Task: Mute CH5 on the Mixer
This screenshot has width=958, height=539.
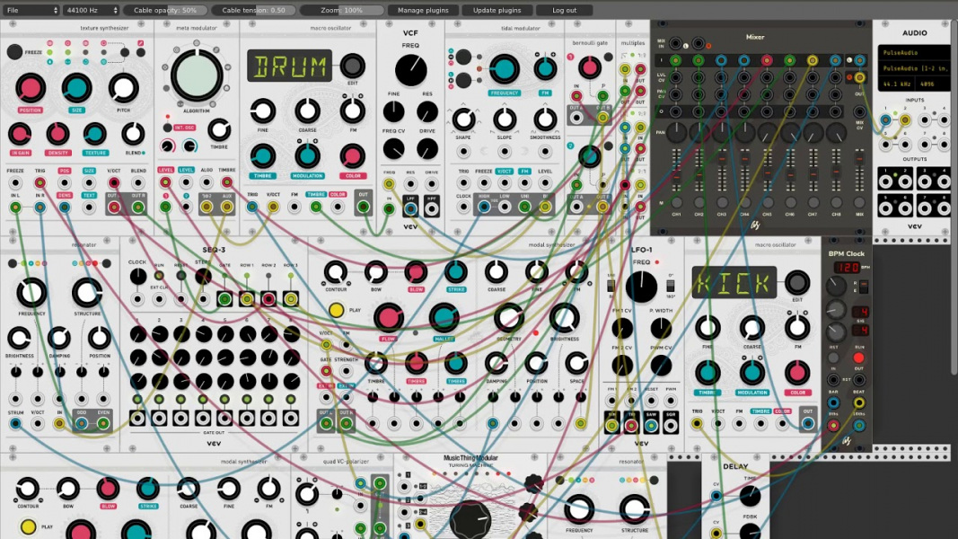Action: [768, 203]
